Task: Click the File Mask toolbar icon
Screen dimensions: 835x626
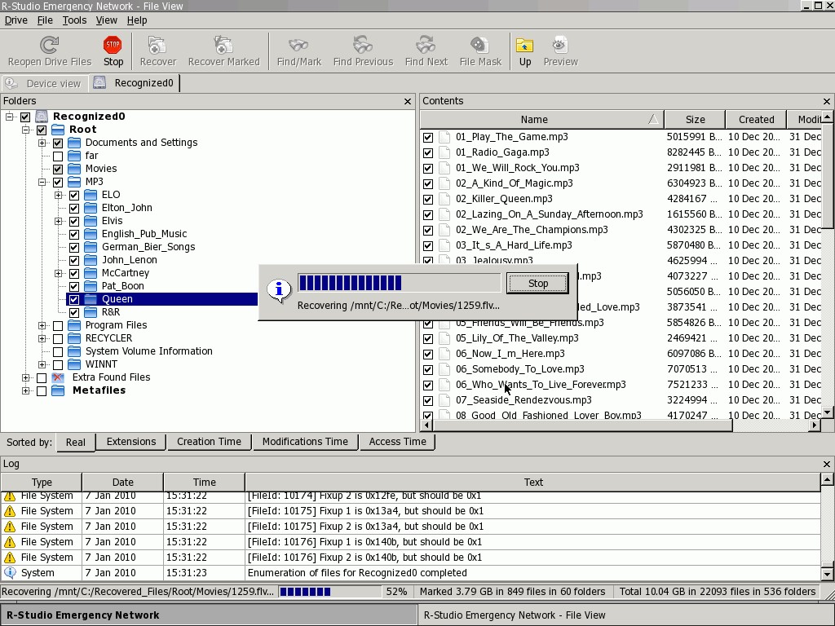Action: (x=479, y=45)
